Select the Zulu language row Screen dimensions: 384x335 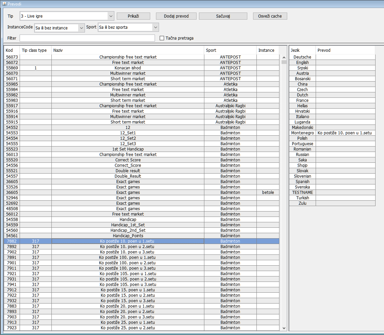(332, 203)
